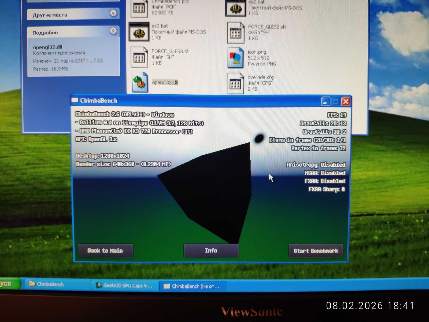This screenshot has height=322, width=429.
Task: Click the FORCE_GLES3.sh file name
Action: click(x=171, y=51)
